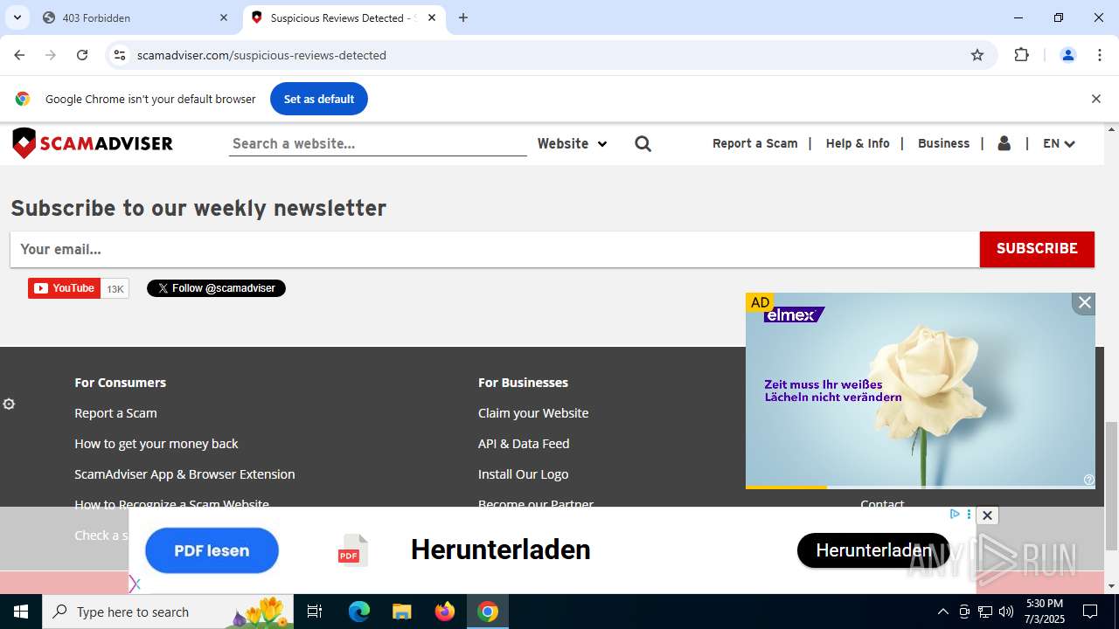Open footer Report a Scam link
The width and height of the screenshot is (1119, 629).
[115, 413]
